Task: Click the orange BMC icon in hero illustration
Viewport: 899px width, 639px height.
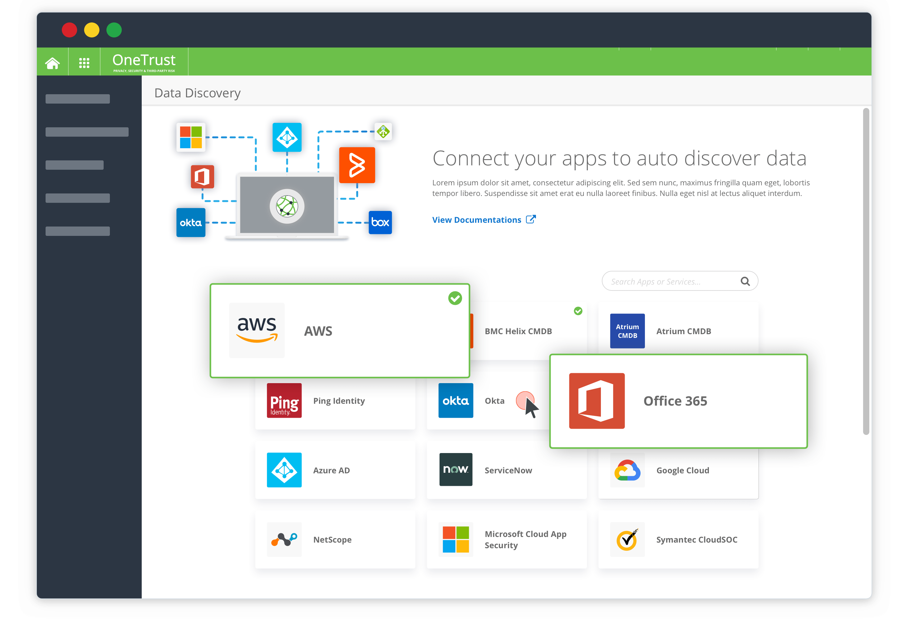Action: coord(356,165)
